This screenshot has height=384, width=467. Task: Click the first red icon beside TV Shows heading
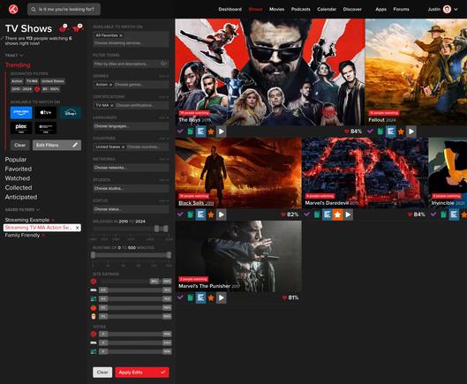(64, 28)
